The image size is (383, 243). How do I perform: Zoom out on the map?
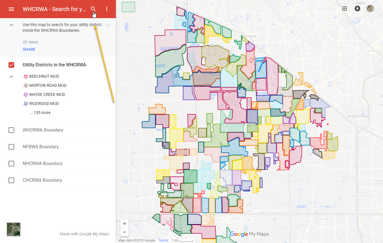coord(124,232)
